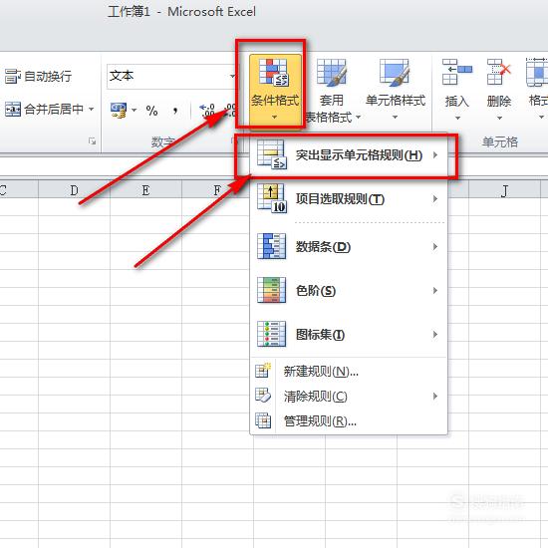The image size is (548, 548).
Task: Select 数据条(D) menu item
Action: 349,246
